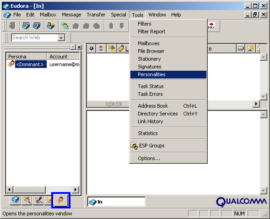Click the Eudora document icon beside File

click(x=7, y=15)
